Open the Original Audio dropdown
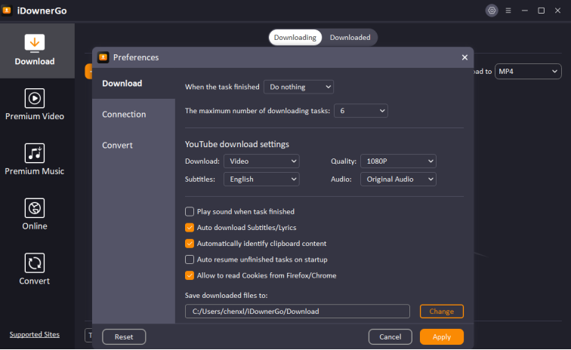571x350 pixels. (x=398, y=179)
